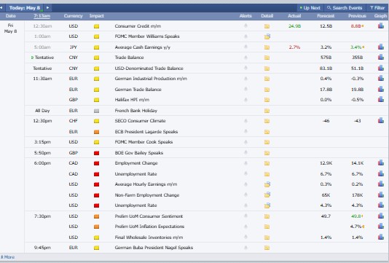Click the 24.9B actual value for Consumer Credit
This screenshot has height=263, width=389.
click(x=294, y=26)
